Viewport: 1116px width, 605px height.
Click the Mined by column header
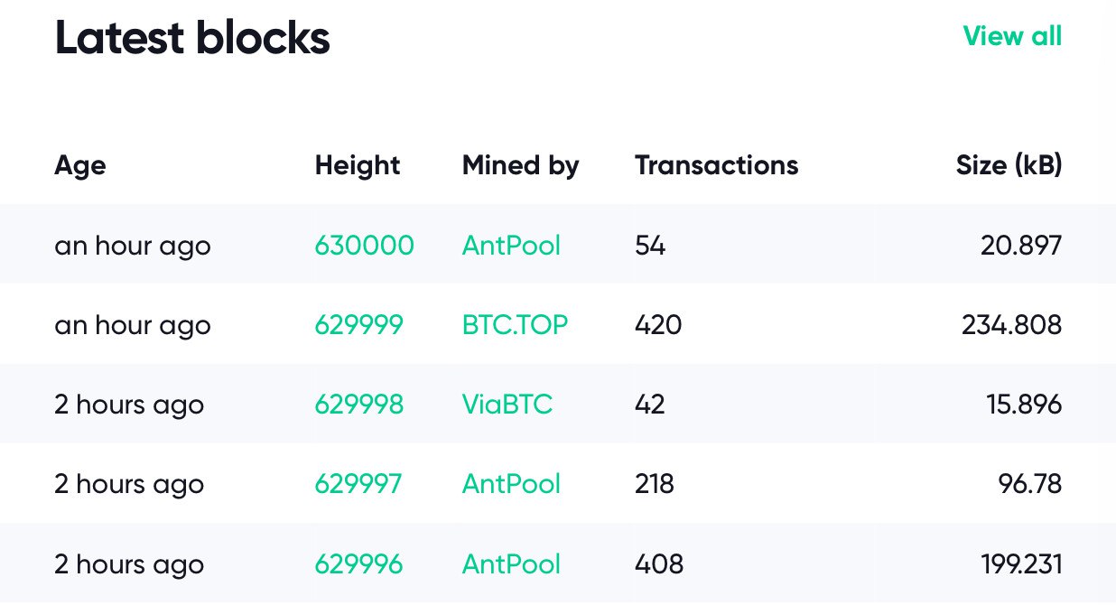tap(520, 165)
